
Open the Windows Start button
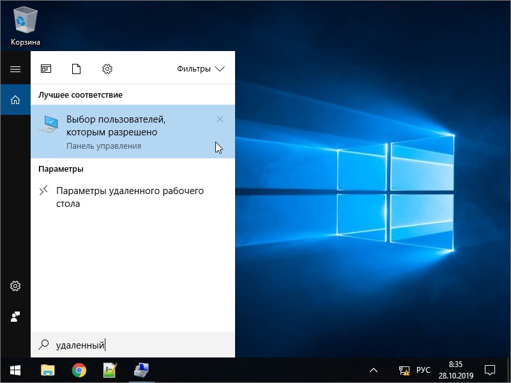point(15,370)
